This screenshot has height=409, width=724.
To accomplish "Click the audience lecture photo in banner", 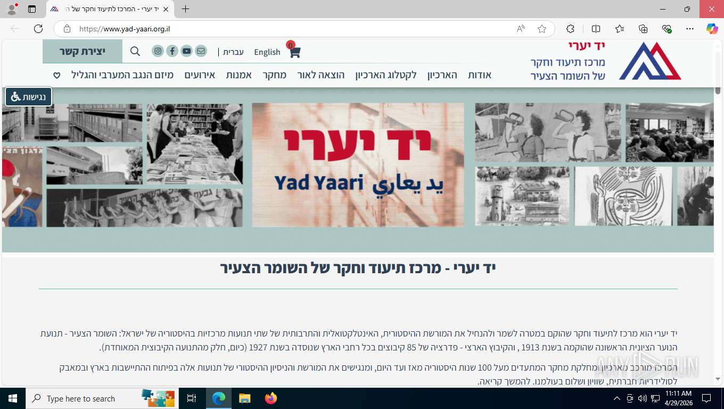I will pos(669,133).
